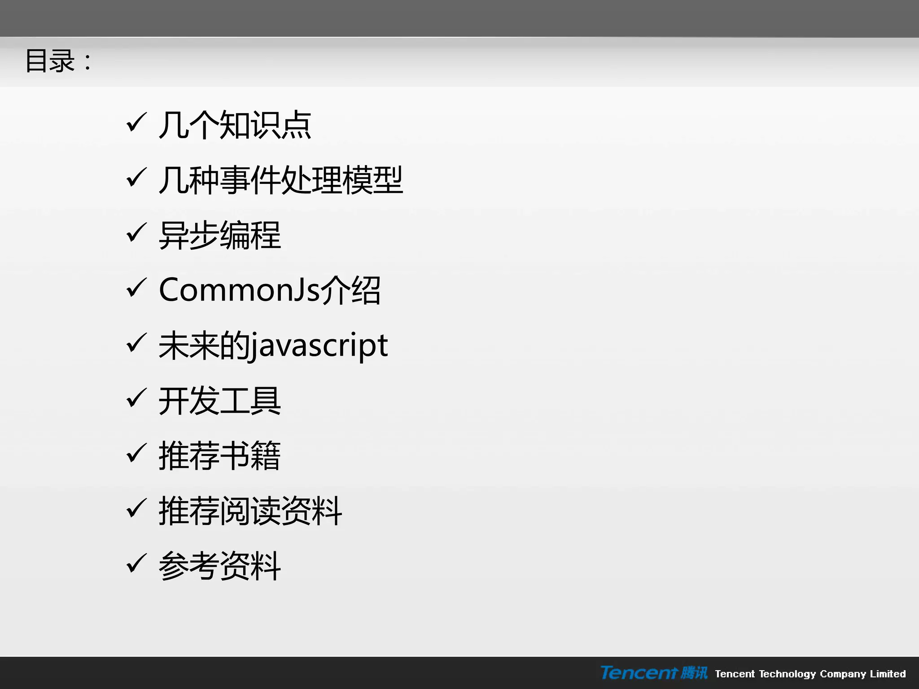Select the 开发工具 list item
The width and height of the screenshot is (919, 689).
[219, 401]
